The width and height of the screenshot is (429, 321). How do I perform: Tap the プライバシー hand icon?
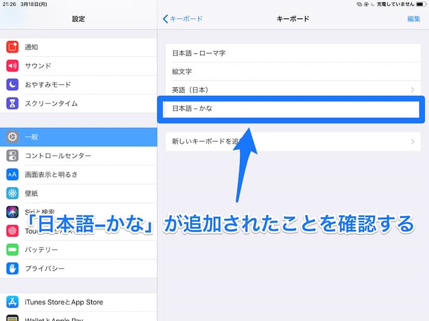[x=13, y=268]
